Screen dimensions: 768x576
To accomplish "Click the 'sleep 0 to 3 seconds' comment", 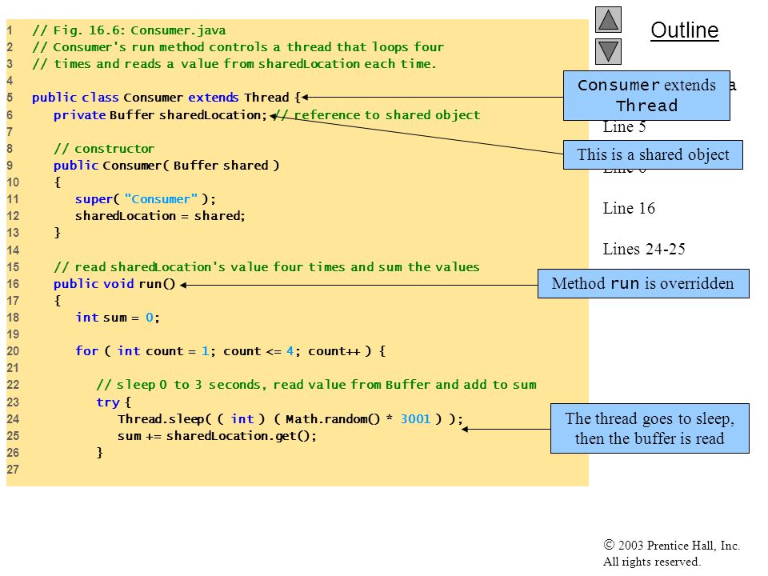I will (x=317, y=385).
